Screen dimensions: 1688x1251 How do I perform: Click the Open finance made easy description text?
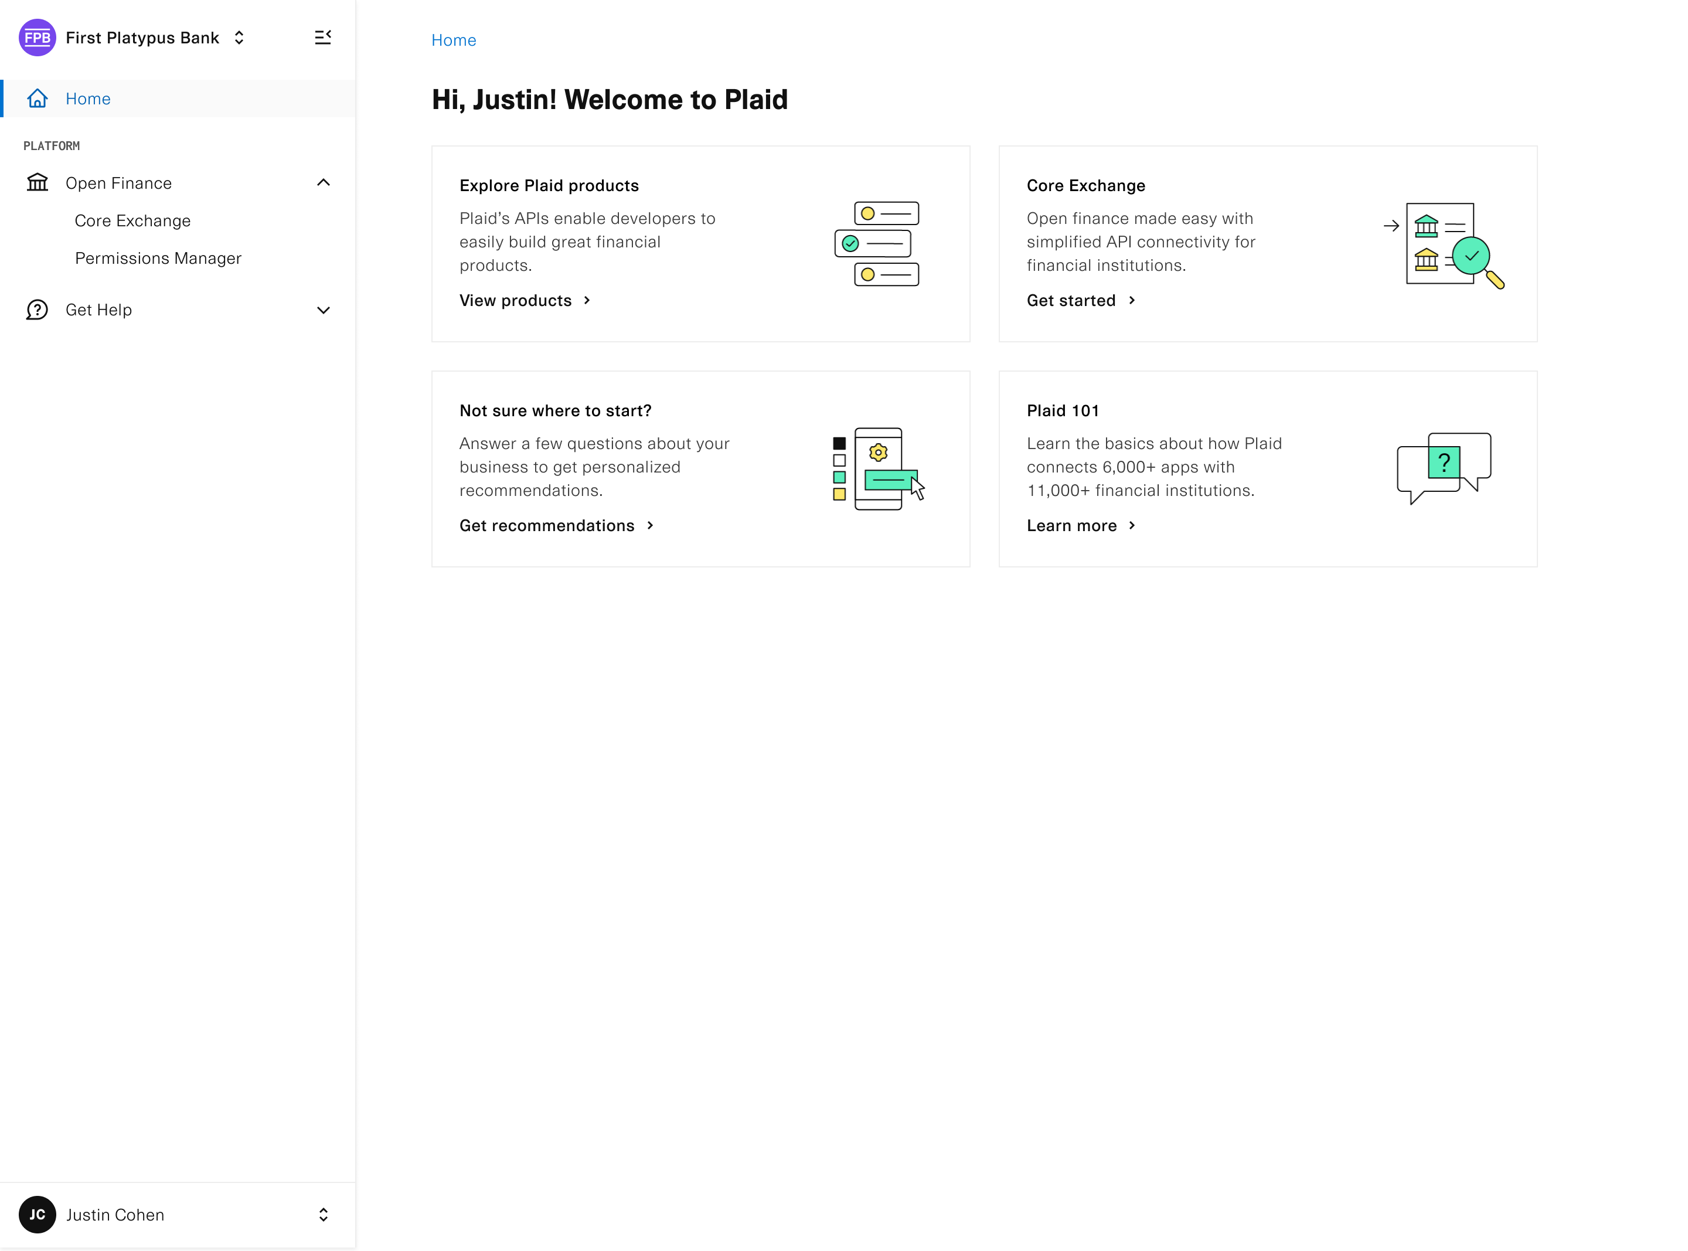tap(1141, 242)
